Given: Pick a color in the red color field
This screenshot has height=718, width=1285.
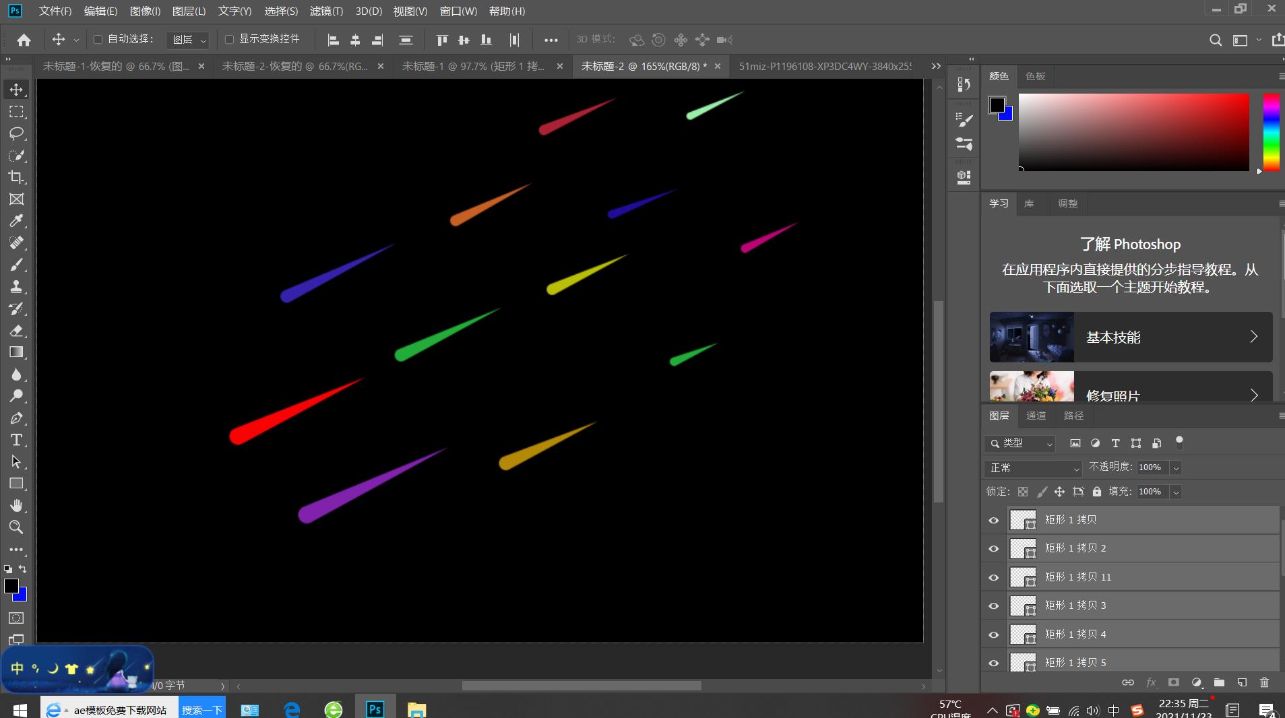Looking at the screenshot, I should click(x=1133, y=132).
